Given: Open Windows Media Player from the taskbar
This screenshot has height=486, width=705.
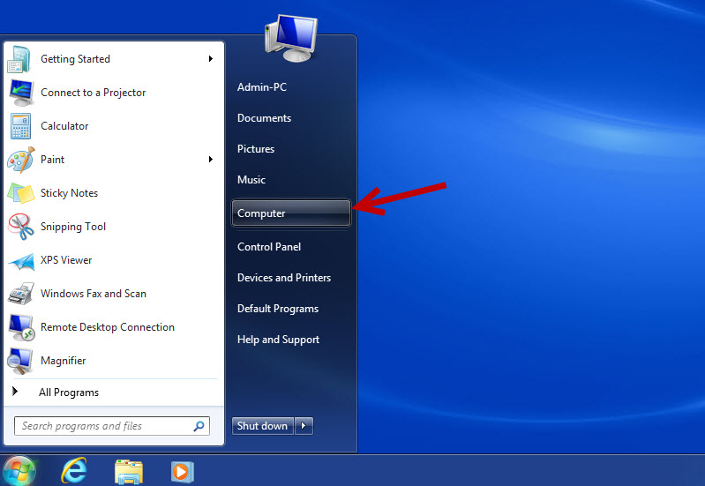Looking at the screenshot, I should click(x=182, y=472).
